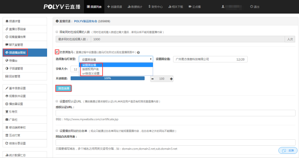
Task: Click the 反馈 feedback bubble icon
Action: pos(284,150)
